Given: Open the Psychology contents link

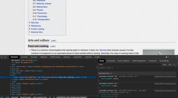Looking at the screenshot, I should [42, 16].
